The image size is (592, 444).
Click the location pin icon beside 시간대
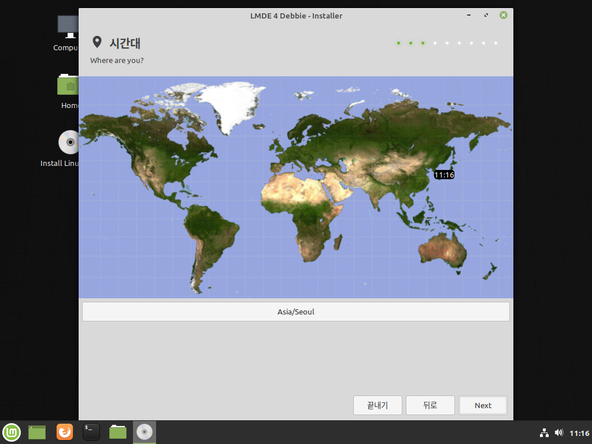[x=97, y=42]
